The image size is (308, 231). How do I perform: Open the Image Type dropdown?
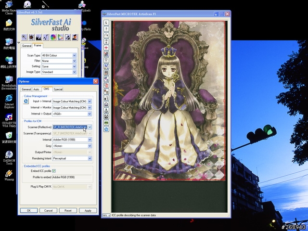(x=59, y=72)
